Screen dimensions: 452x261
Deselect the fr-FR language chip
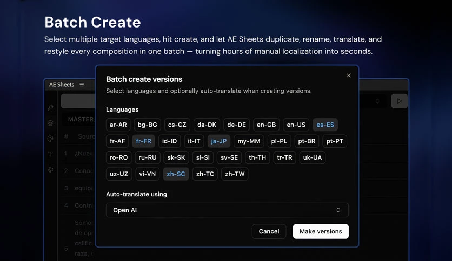click(x=144, y=141)
